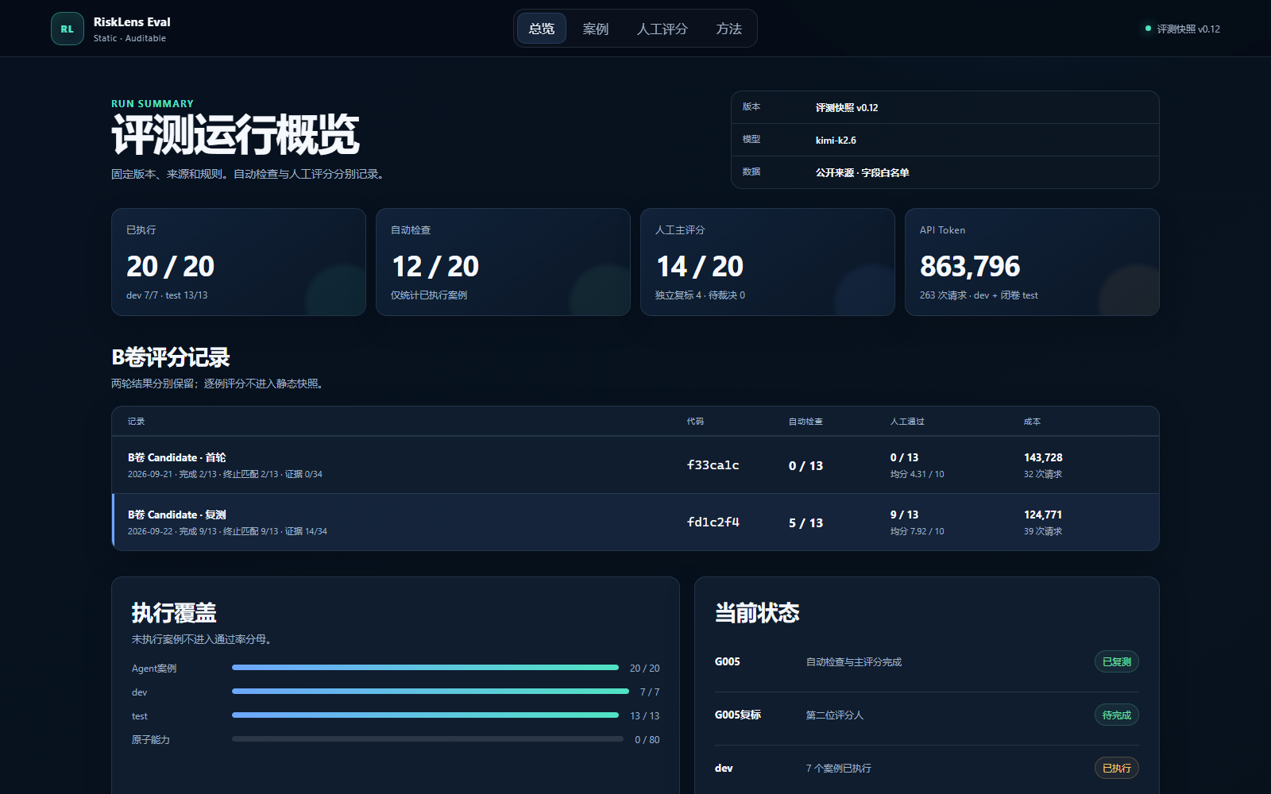The image size is (1271, 794).
Task: Click the 5 / 13 auto-check value for 复测
Action: [805, 523]
